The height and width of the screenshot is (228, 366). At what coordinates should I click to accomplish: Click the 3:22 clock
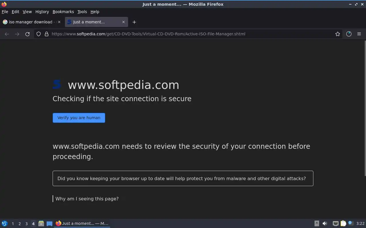(x=360, y=223)
